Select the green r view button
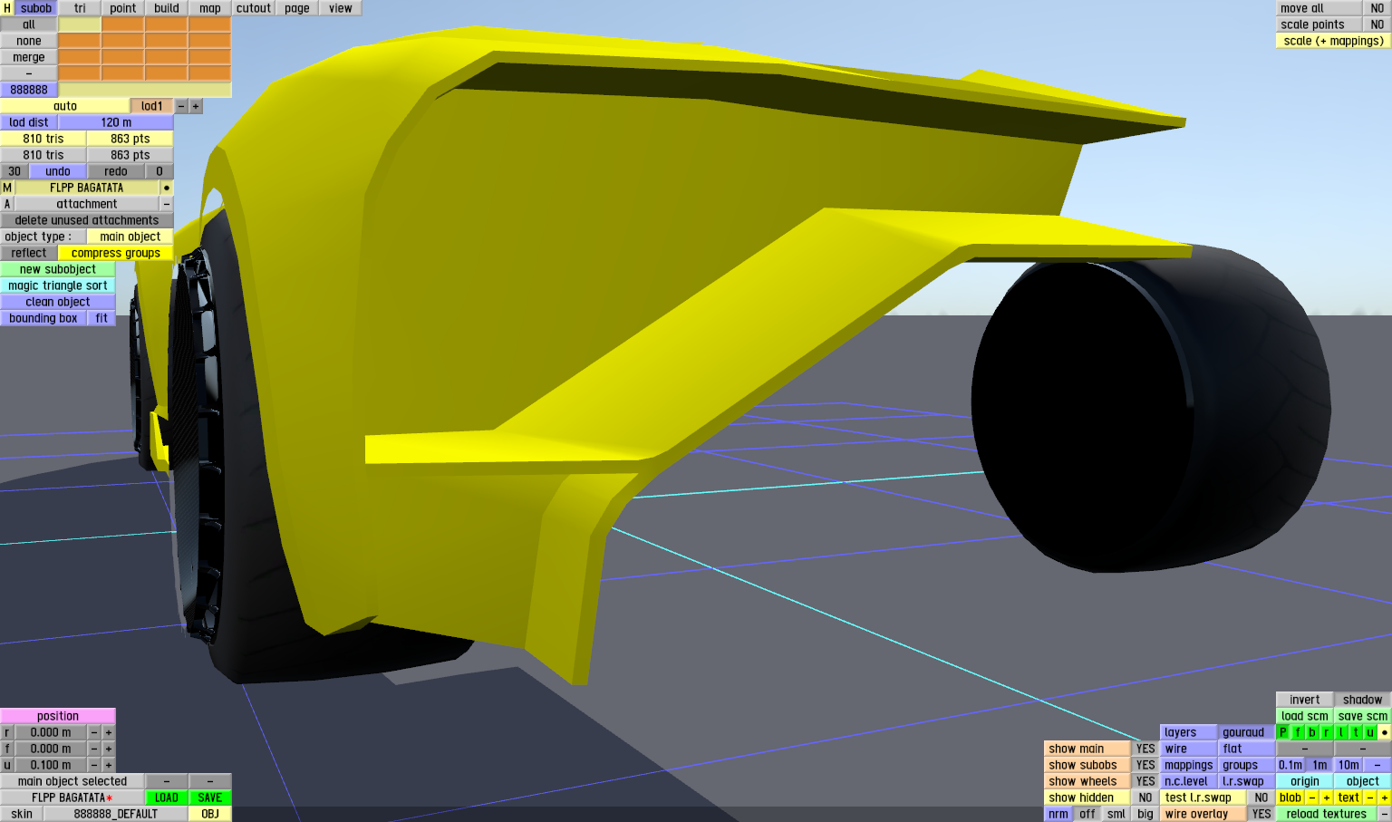Viewport: 1392px width, 822px height. click(x=1327, y=732)
